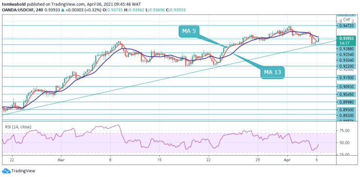Click the 6 date label on time axis

click(x=317, y=159)
